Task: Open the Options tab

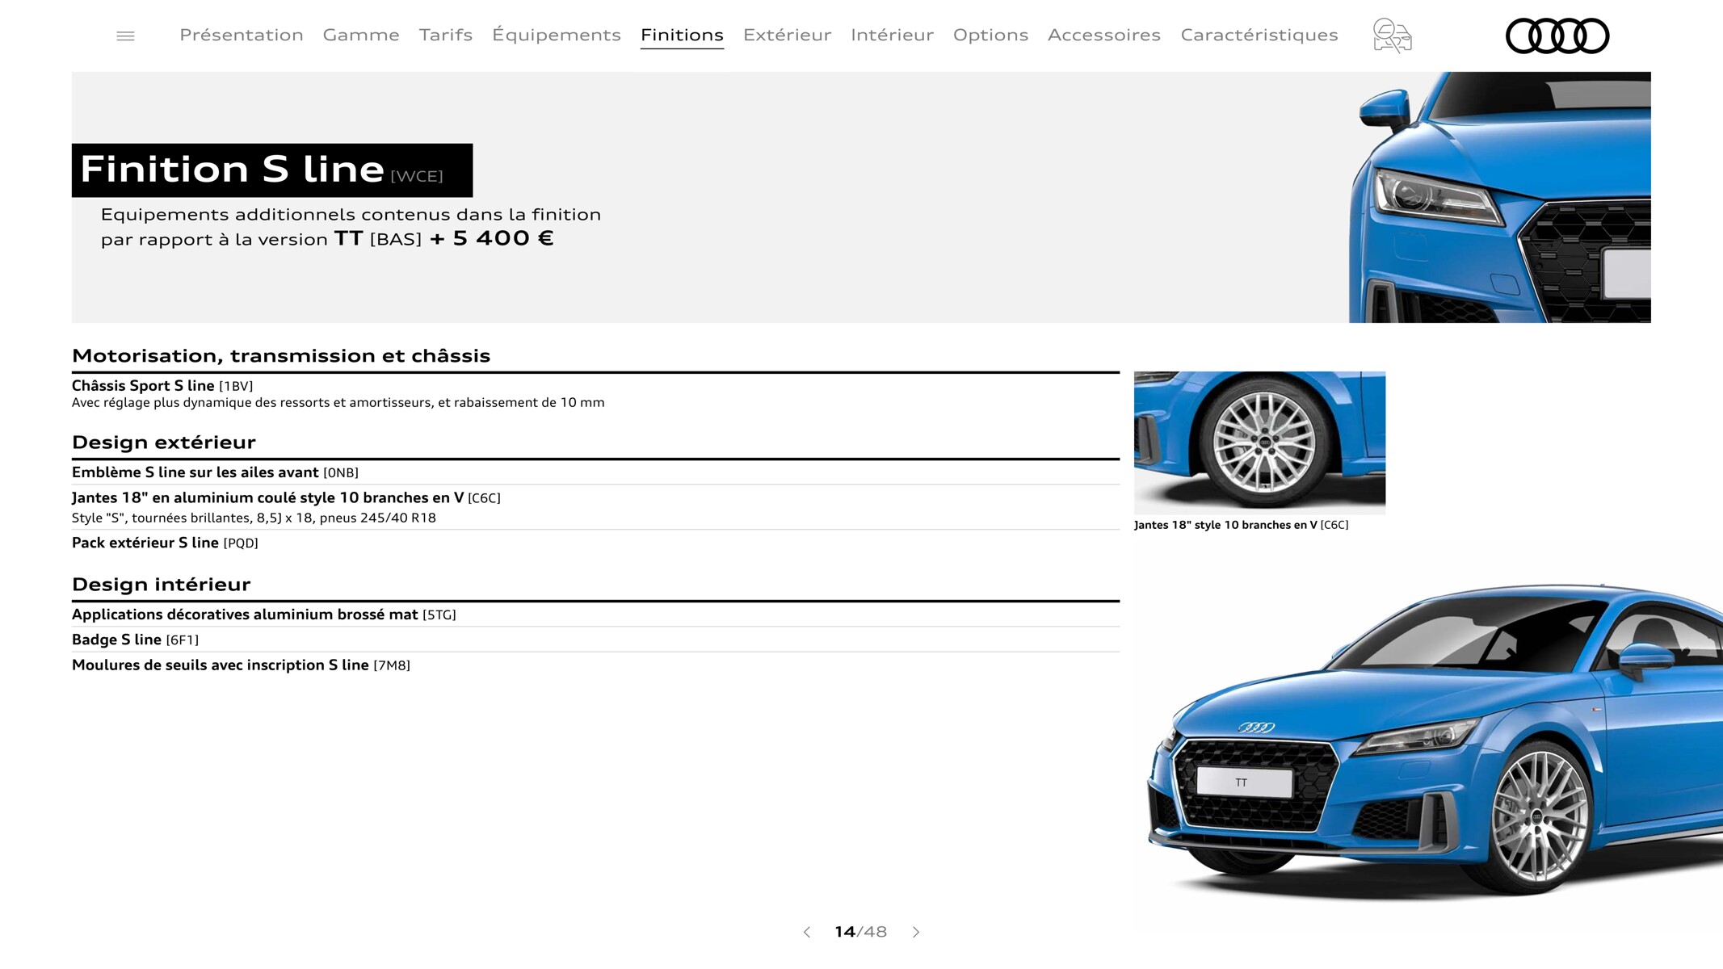Action: 990,35
